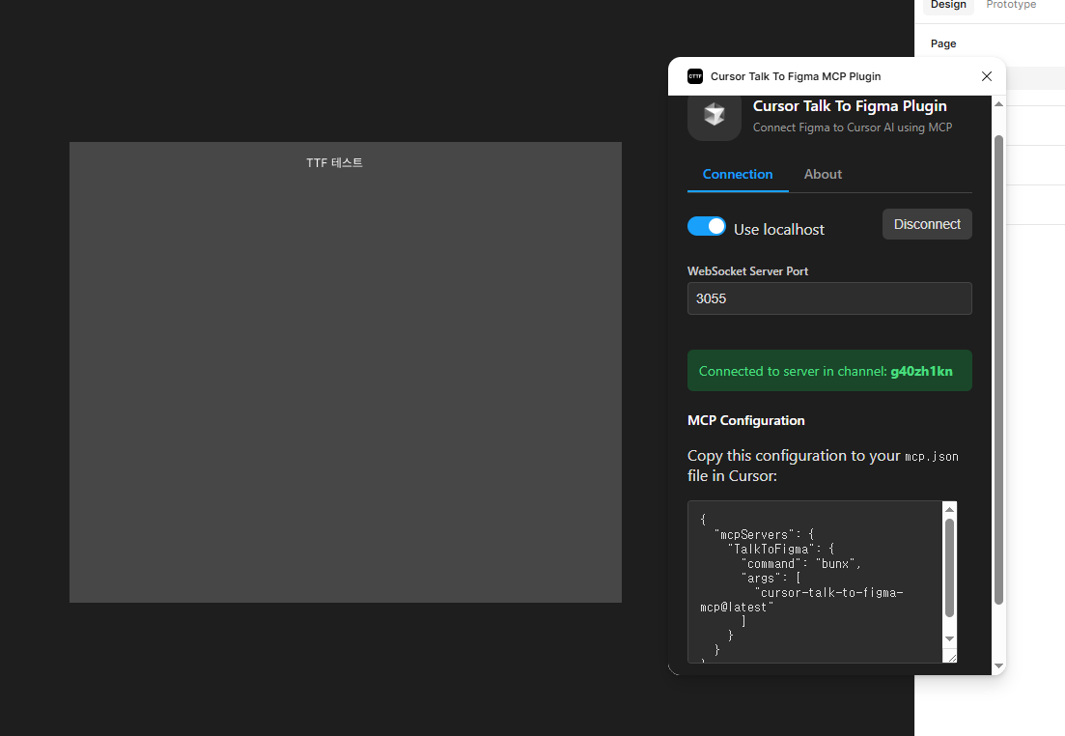Close the Cursor Talk To Figma plugin window
The width and height of the screenshot is (1065, 736).
point(987,76)
